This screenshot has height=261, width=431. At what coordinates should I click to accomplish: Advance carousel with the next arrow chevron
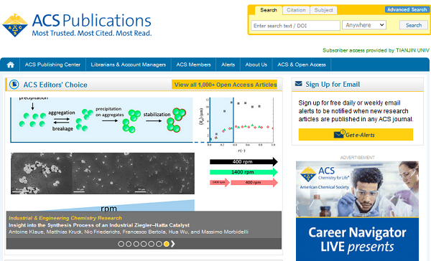[x=173, y=244]
